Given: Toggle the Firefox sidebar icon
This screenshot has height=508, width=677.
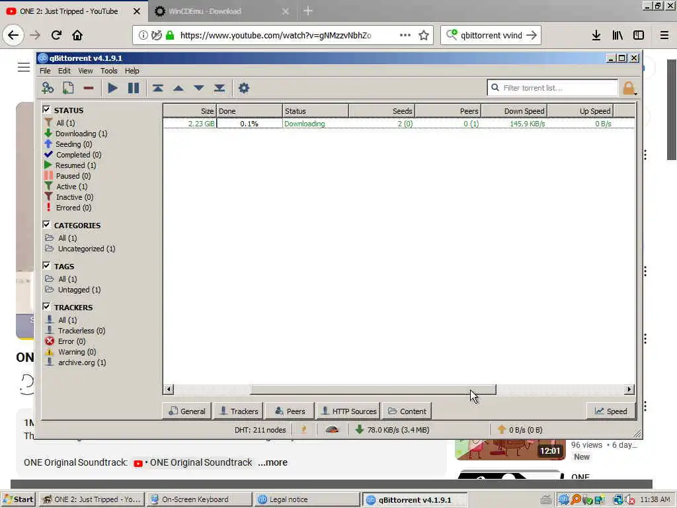Looking at the screenshot, I should click(639, 35).
